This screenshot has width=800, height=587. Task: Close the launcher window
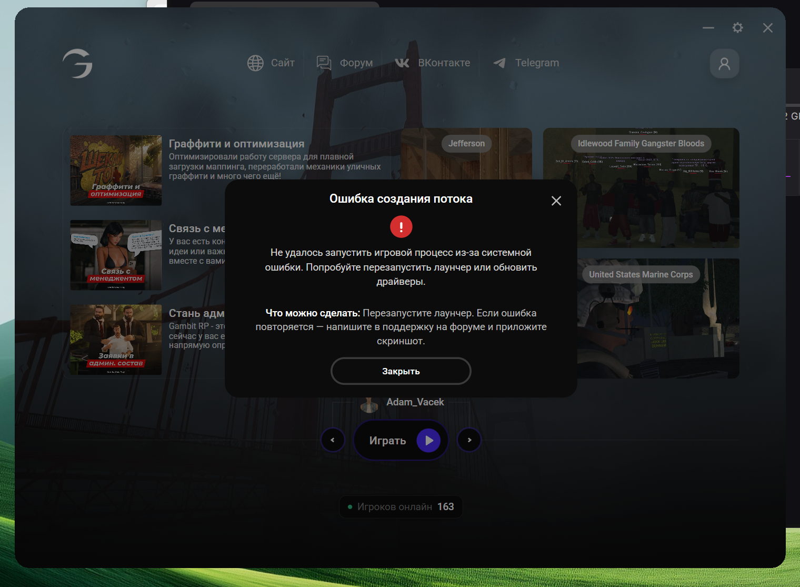tap(768, 27)
